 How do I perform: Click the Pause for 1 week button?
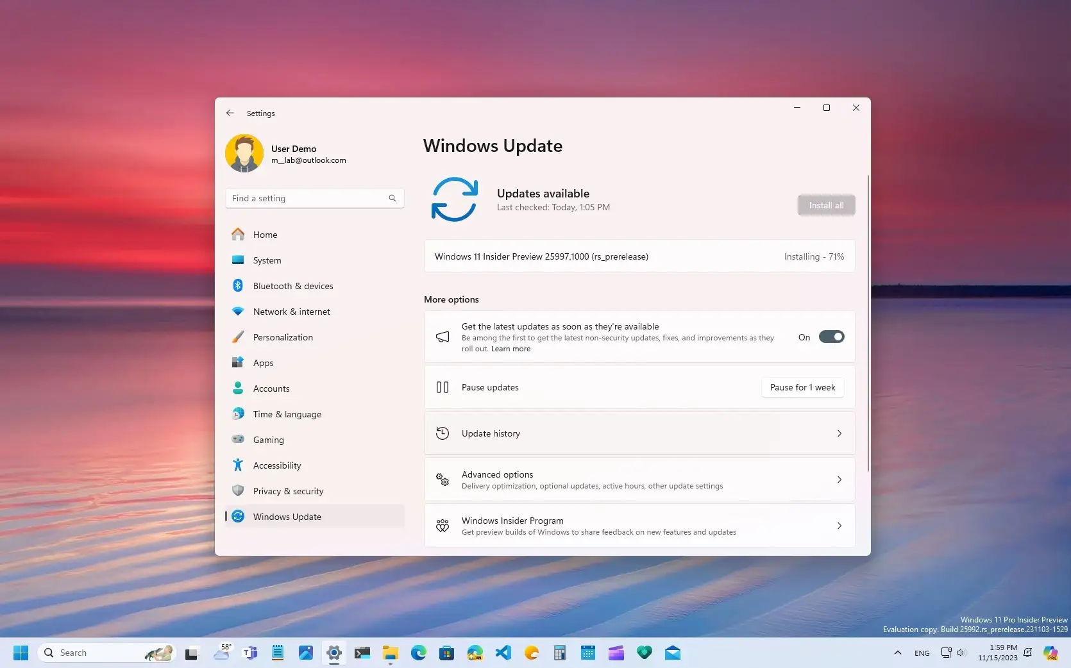[x=802, y=387]
